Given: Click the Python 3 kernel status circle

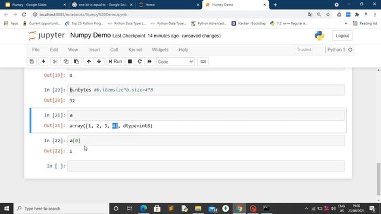Looking at the screenshot, I should (x=350, y=50).
